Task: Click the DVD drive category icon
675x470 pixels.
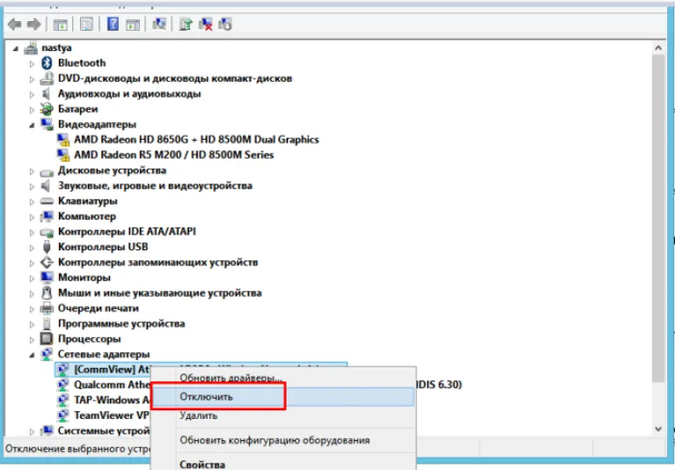Action: 47,78
